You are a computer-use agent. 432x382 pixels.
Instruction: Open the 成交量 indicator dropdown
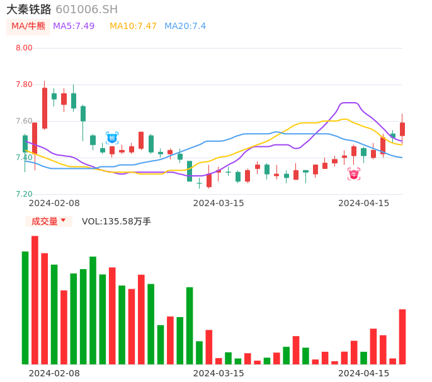click(48, 221)
